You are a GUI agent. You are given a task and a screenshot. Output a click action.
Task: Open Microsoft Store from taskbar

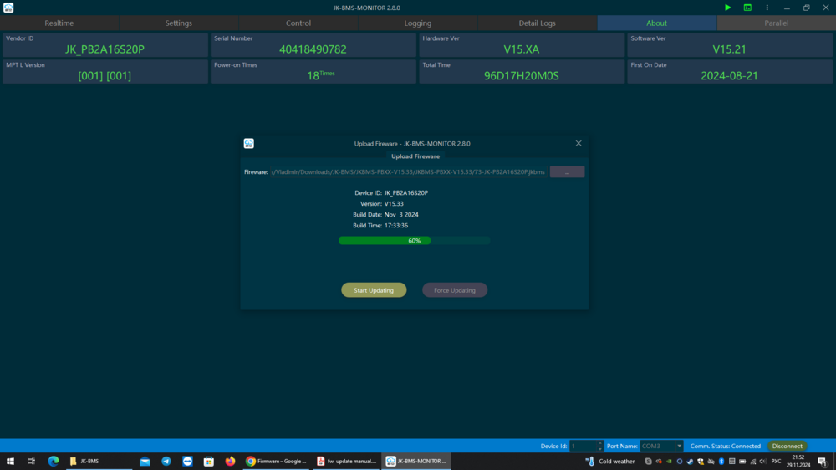[209, 462]
